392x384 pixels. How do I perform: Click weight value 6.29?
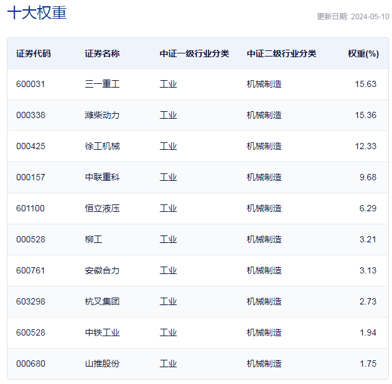[x=368, y=209]
